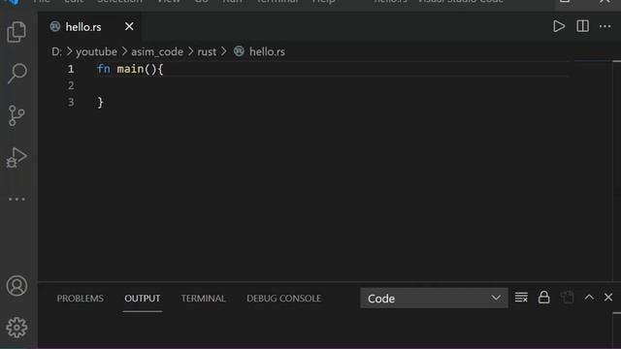
Task: Switch to the PROBLEMS tab
Action: coord(80,299)
